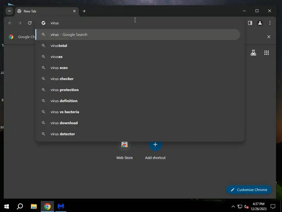282x212 pixels.
Task: Reload the page
Action: click(30, 23)
